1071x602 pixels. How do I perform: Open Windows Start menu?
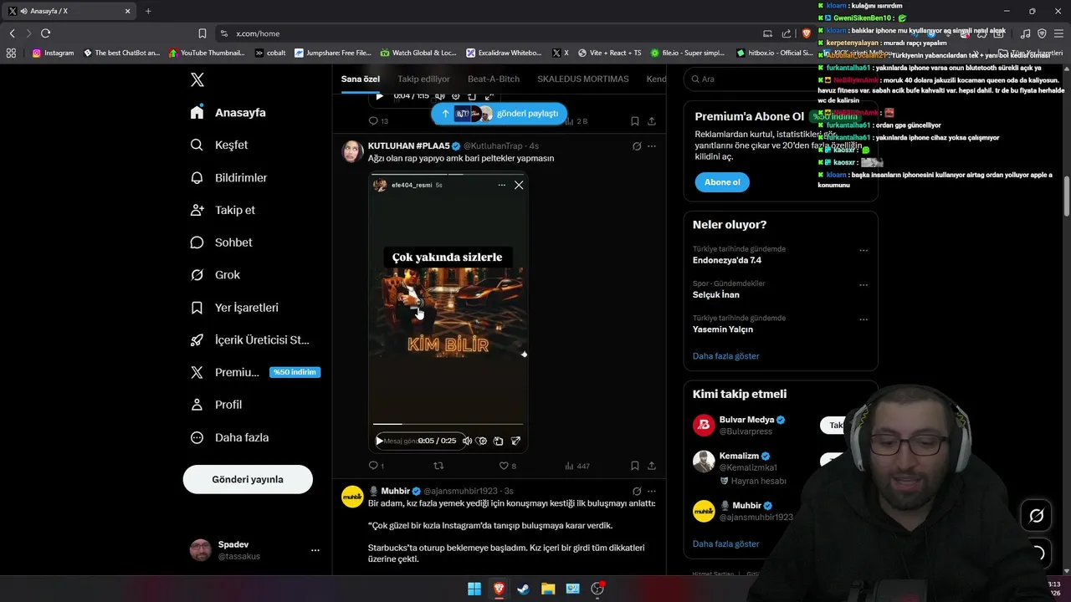tap(474, 589)
